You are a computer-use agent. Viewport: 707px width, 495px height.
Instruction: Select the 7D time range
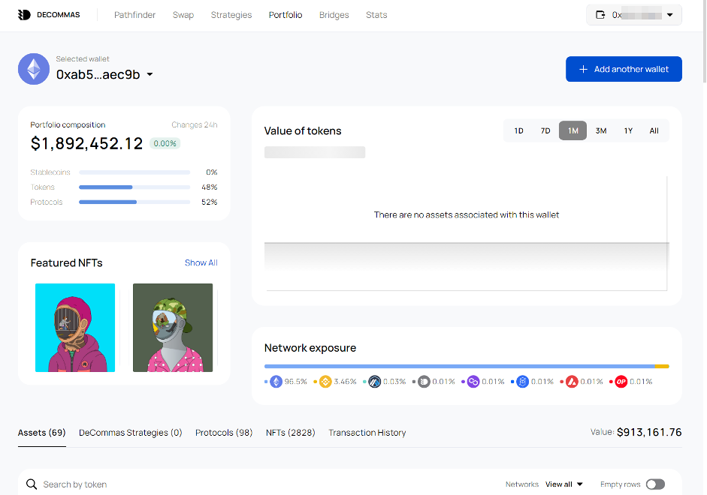click(545, 130)
